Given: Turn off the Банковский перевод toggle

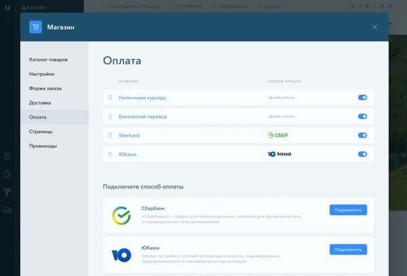Looking at the screenshot, I should pyautogui.click(x=362, y=117).
